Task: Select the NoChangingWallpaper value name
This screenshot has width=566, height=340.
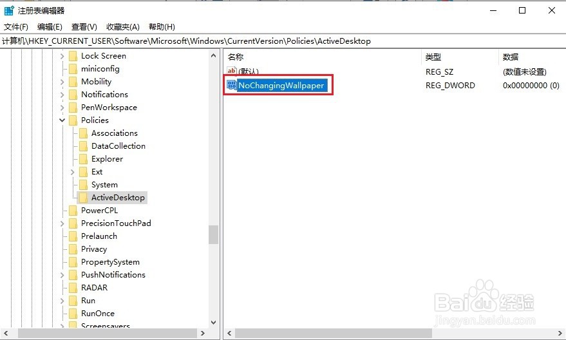Action: (281, 86)
